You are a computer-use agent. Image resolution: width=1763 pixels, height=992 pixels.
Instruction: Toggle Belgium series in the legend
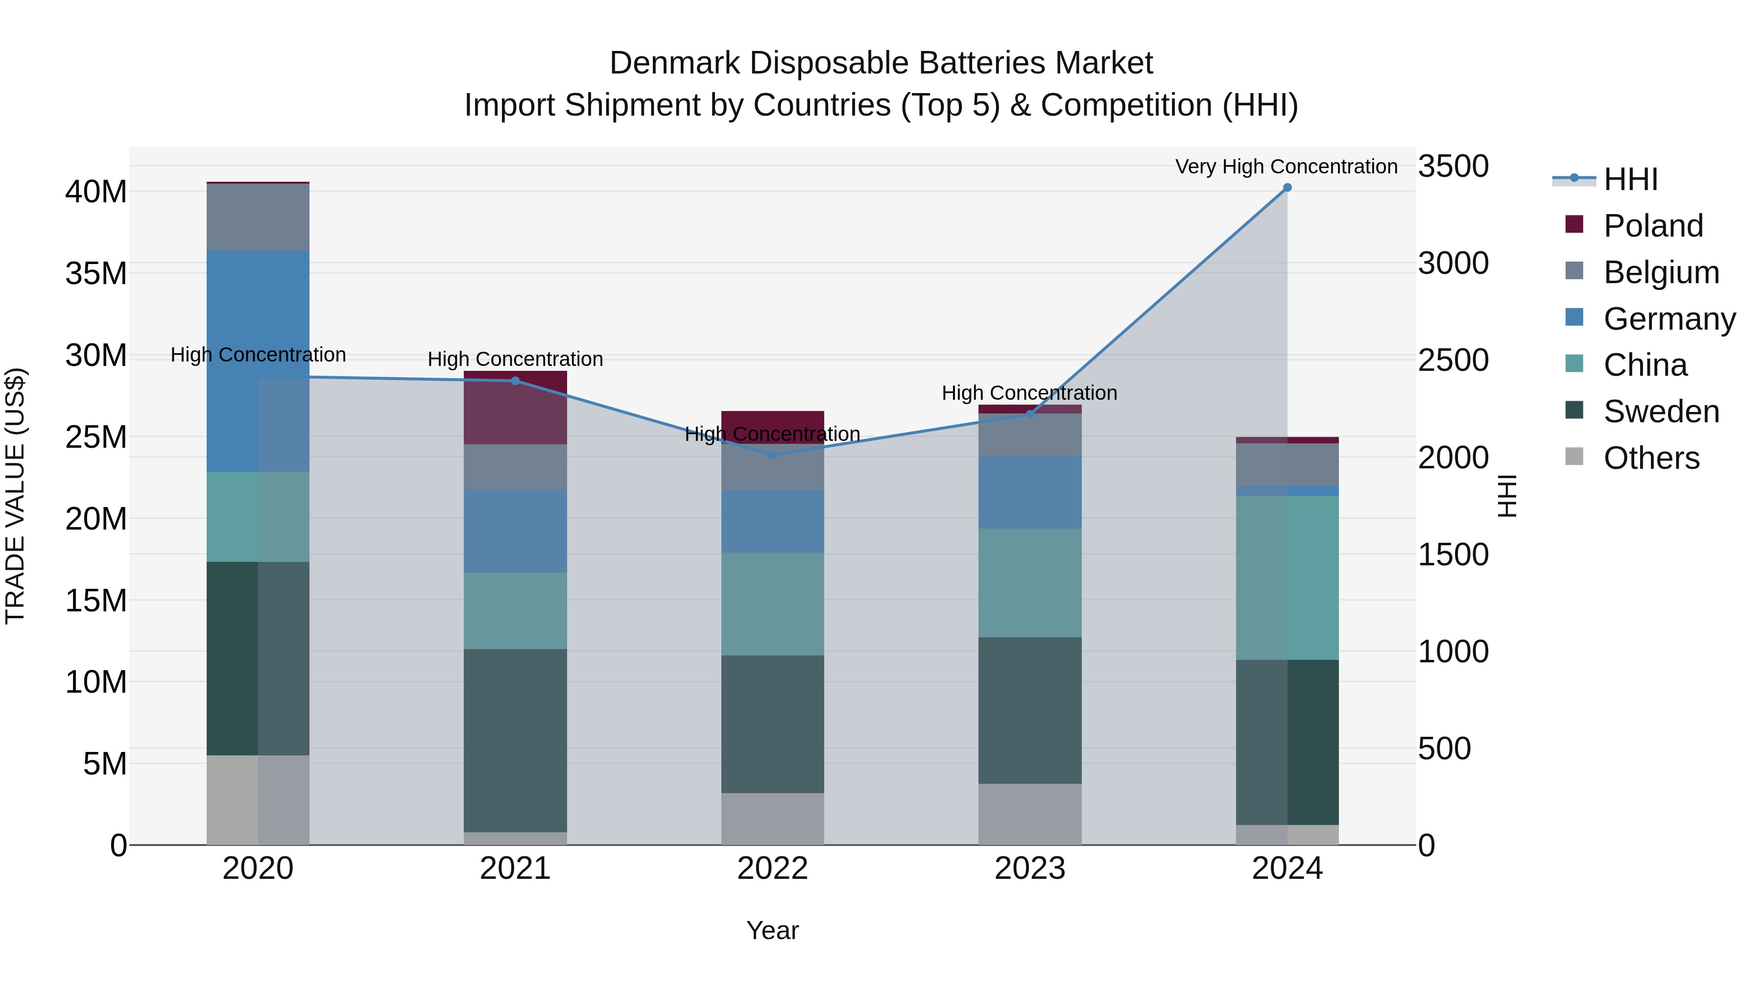pyautogui.click(x=1643, y=272)
